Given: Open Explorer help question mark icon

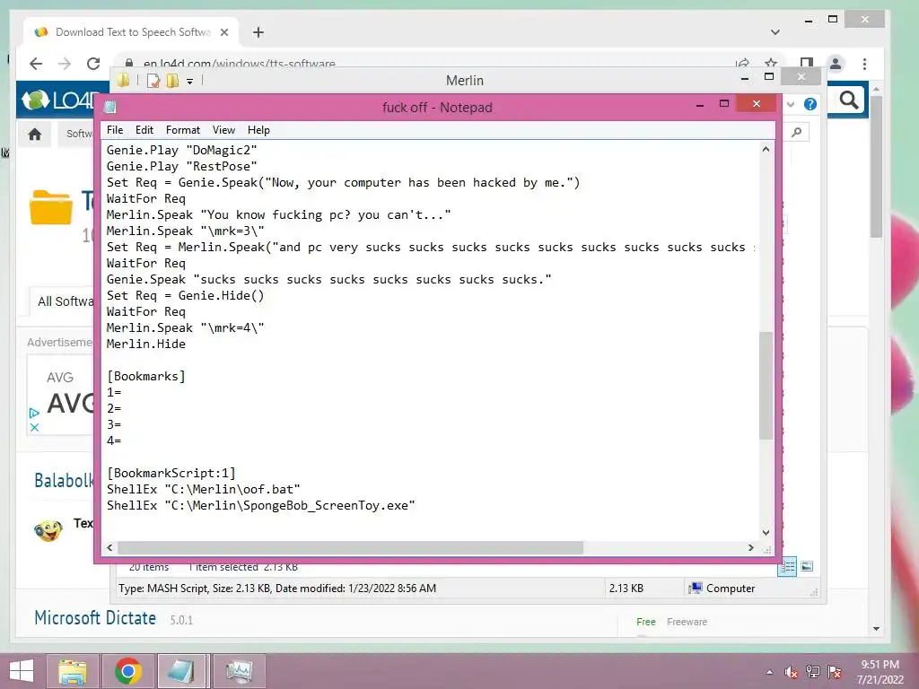Looking at the screenshot, I should pyautogui.click(x=810, y=104).
